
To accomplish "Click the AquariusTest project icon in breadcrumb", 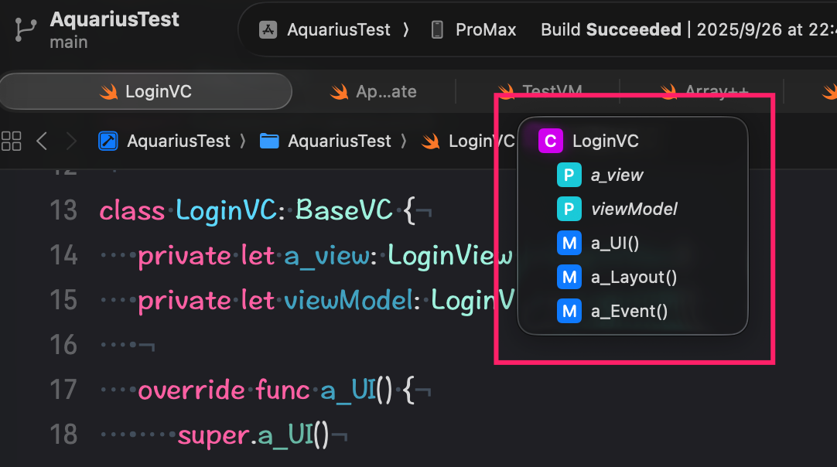I will click(108, 141).
